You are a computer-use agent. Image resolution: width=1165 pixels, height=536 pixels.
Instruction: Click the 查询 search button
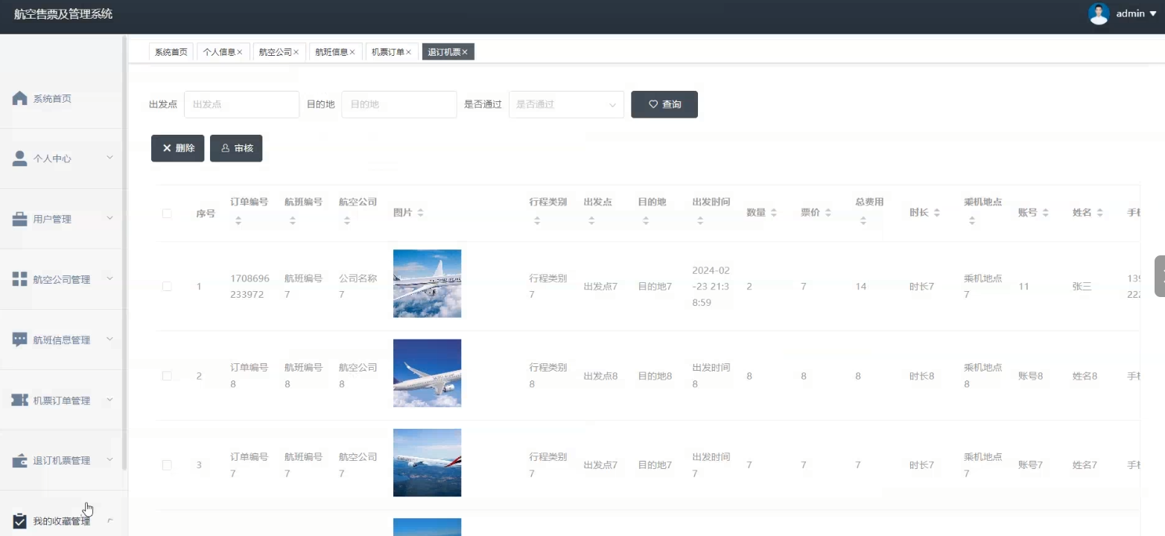664,104
